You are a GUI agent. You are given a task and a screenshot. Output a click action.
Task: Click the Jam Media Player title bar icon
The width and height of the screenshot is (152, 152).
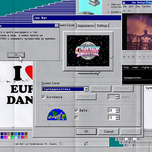click(124, 2)
